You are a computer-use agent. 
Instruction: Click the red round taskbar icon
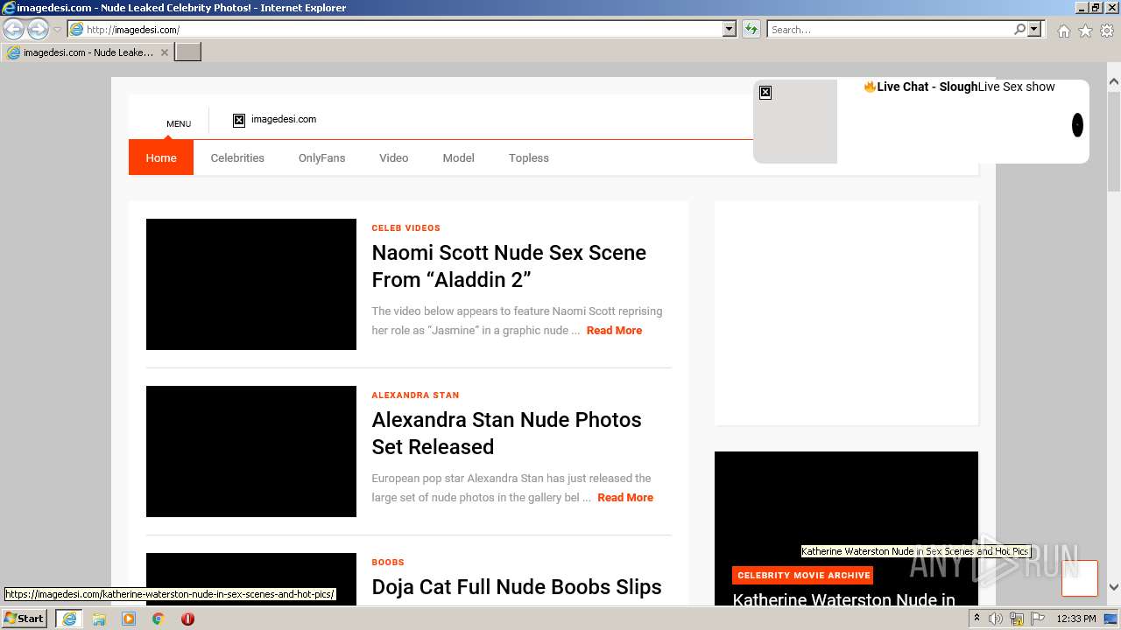pos(187,619)
